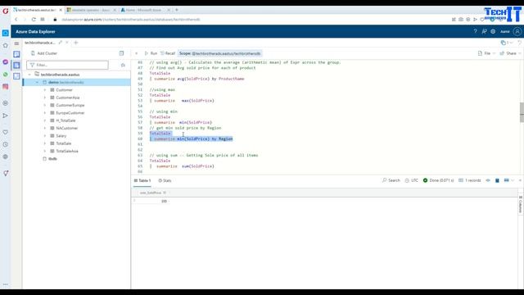Expand the H_TotalSale table
The image size is (524, 295).
tap(45, 120)
